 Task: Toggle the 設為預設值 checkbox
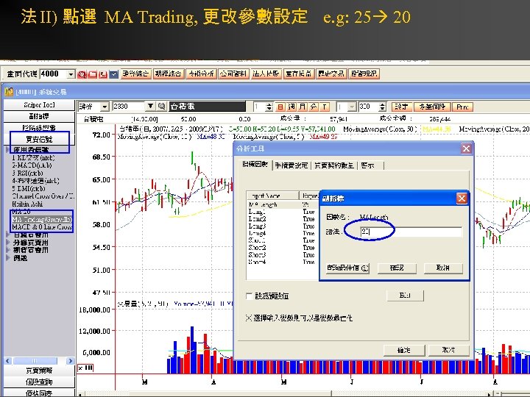pos(250,296)
